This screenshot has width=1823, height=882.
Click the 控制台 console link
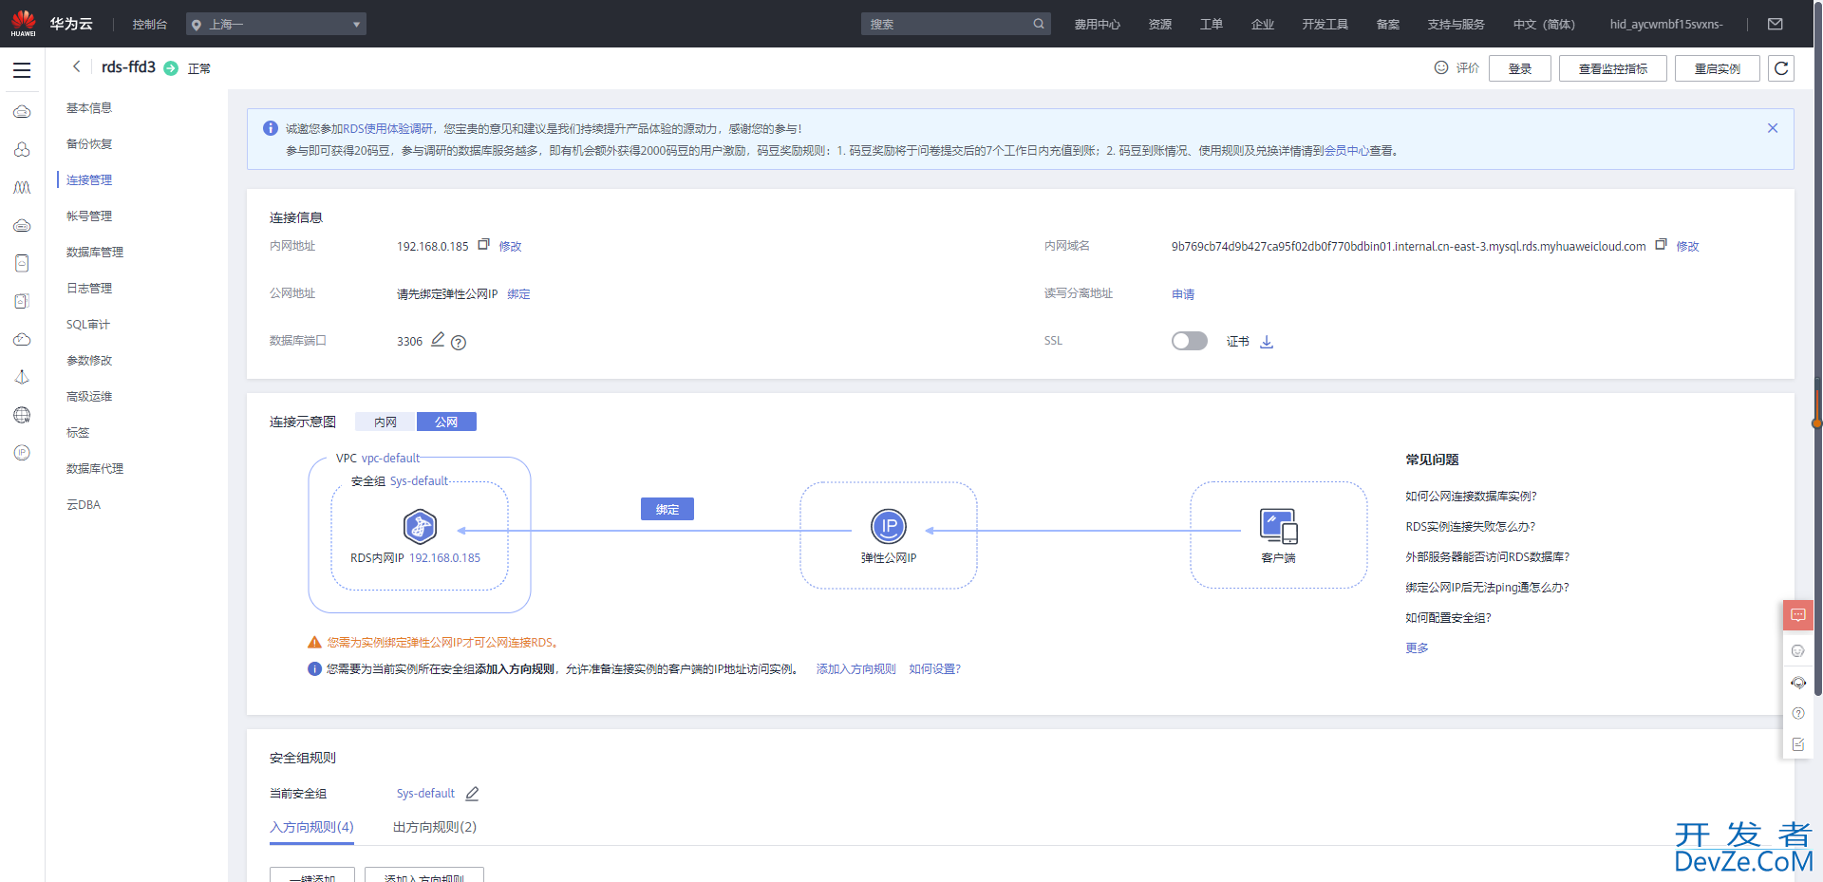click(x=149, y=25)
